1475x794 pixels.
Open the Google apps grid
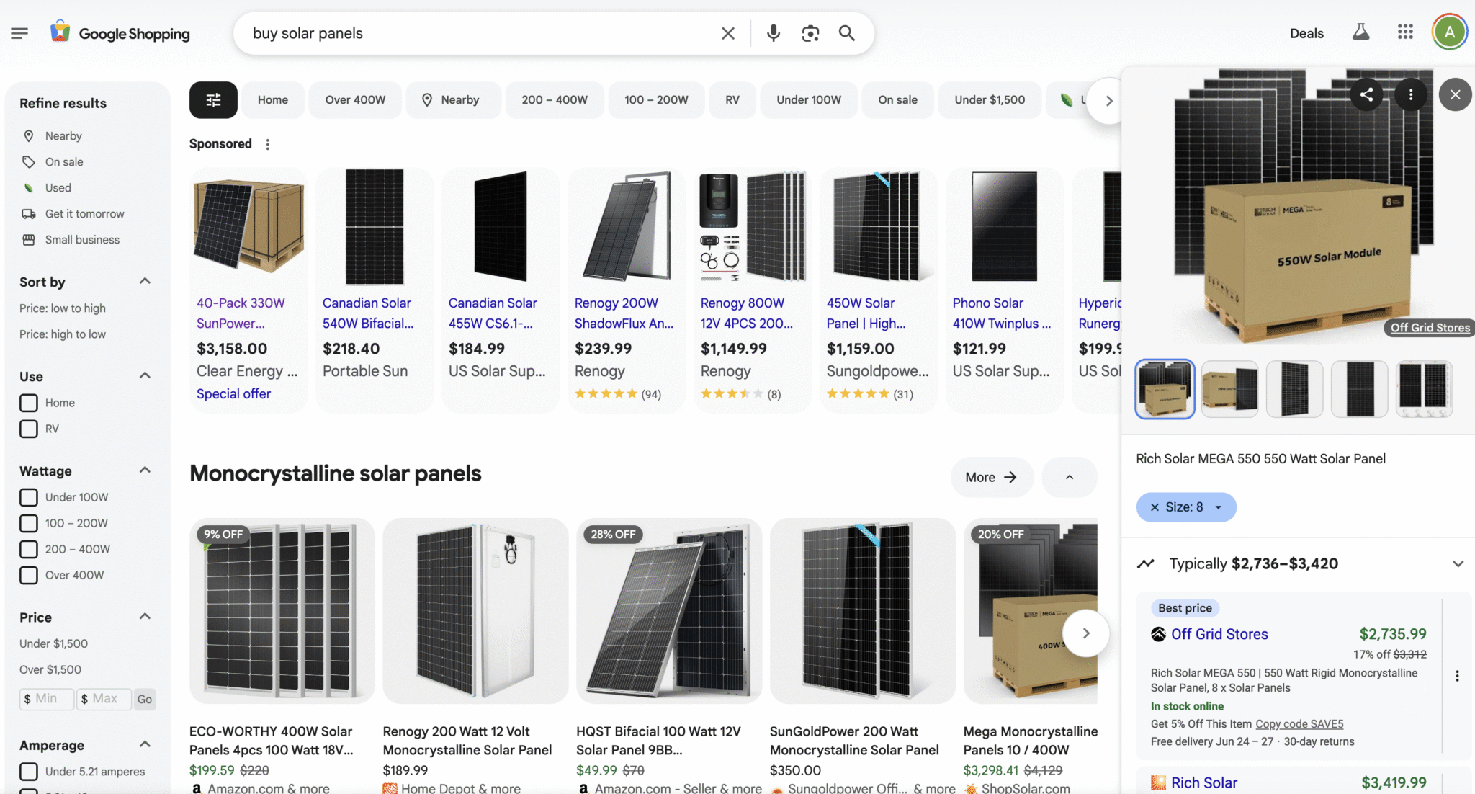point(1405,32)
